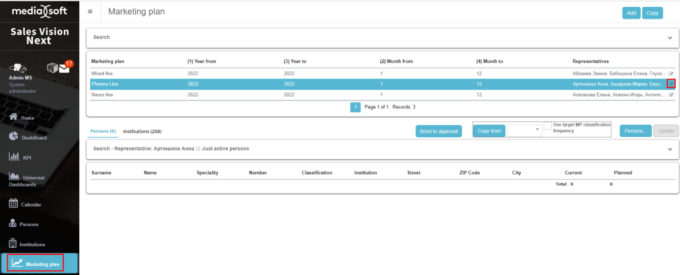Click the hamburger menu icon
680x275 pixels.
coord(90,12)
